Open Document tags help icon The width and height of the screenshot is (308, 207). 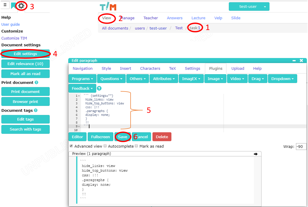pyautogui.click(x=35, y=110)
